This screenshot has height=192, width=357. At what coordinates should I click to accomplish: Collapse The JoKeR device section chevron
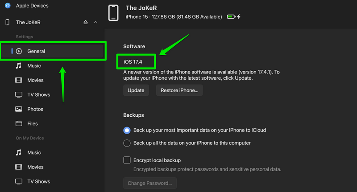[95, 22]
